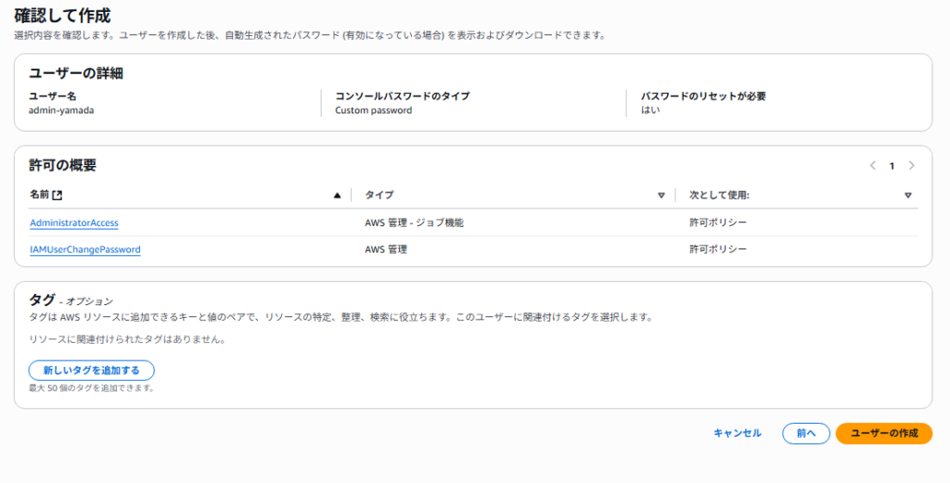Open the AdministratorAccess policy link
The image size is (950, 483).
coord(74,223)
